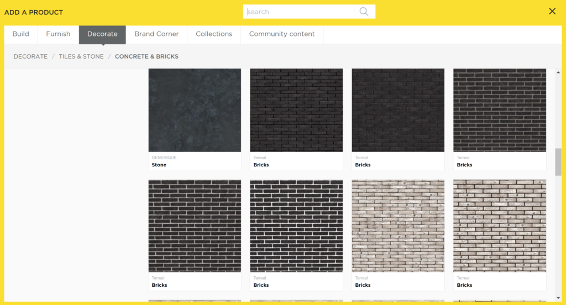This screenshot has height=305, width=566.
Task: Click the CONCRETE & BRICKS breadcrumb
Action: 146,56
